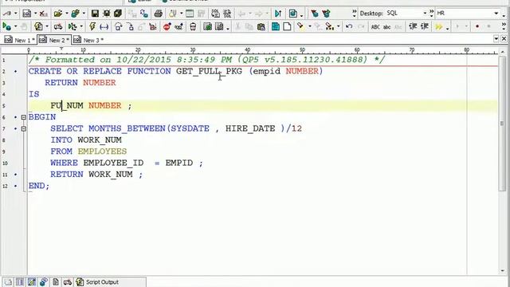Image resolution: width=510 pixels, height=287 pixels.
Task: Click the undo arrow icon
Action: click(x=349, y=26)
